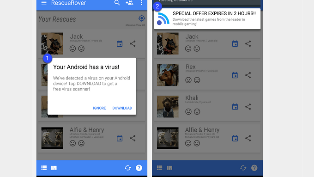Tap happy face for Jack, left phone
Viewport: 314px width, 177px height.
(x=72, y=49)
